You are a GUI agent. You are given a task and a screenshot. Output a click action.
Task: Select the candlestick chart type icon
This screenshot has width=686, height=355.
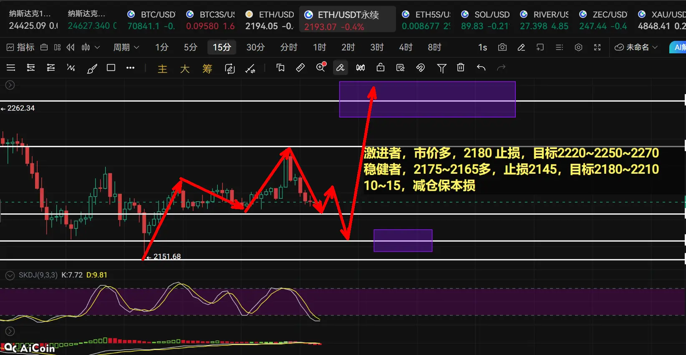click(86, 47)
